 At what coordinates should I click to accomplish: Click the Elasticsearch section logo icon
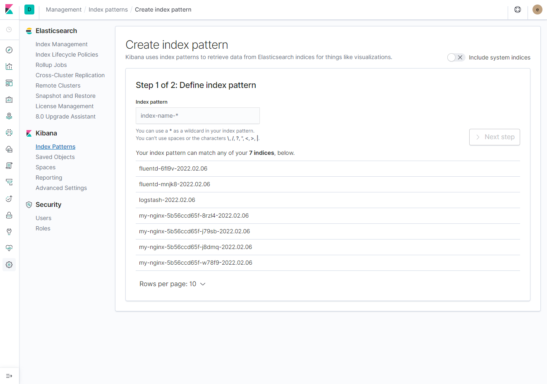[29, 31]
